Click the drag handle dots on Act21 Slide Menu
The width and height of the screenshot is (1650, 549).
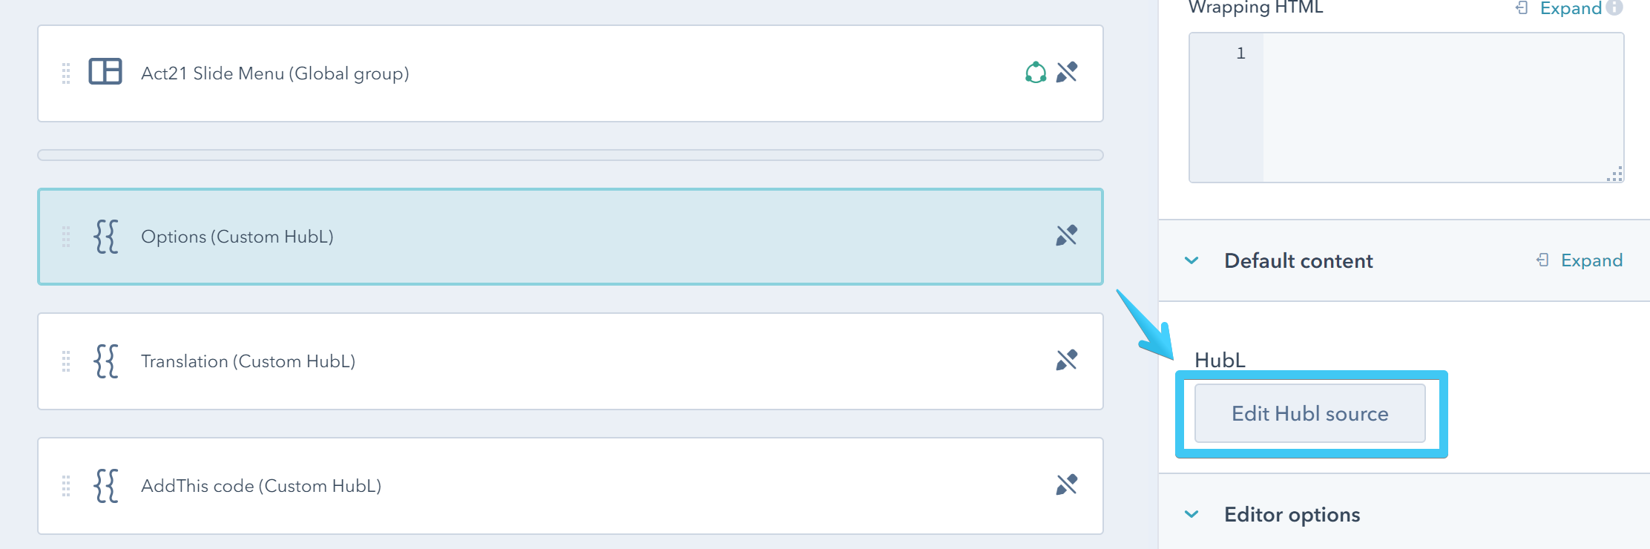(66, 73)
